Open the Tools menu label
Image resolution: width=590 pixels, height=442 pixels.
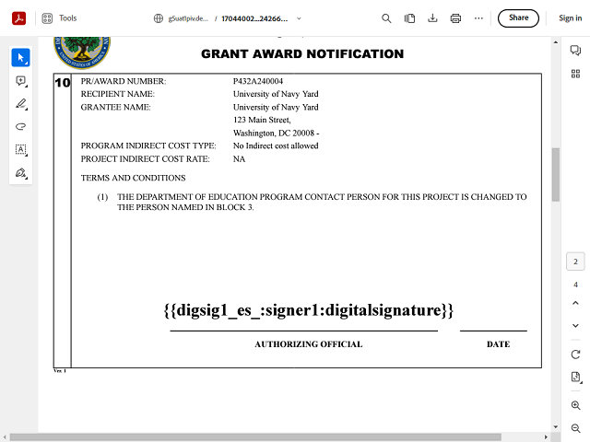coord(67,18)
